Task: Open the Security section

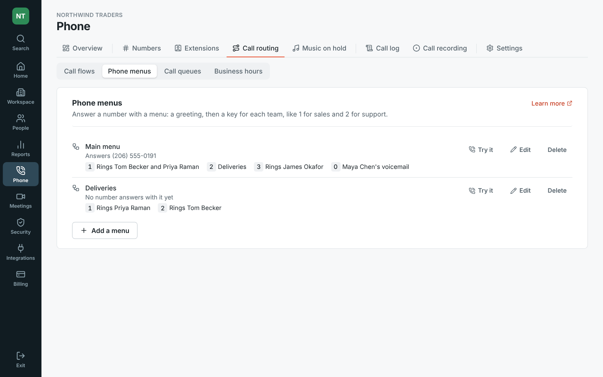Action: click(x=21, y=227)
